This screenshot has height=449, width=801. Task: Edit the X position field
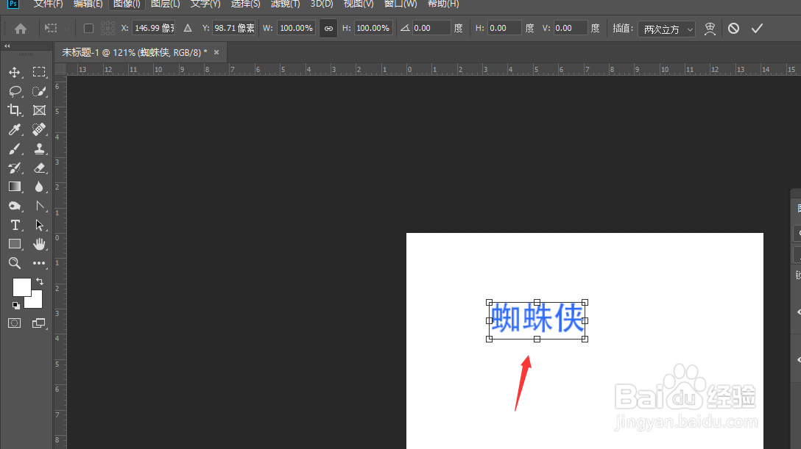[x=154, y=28]
